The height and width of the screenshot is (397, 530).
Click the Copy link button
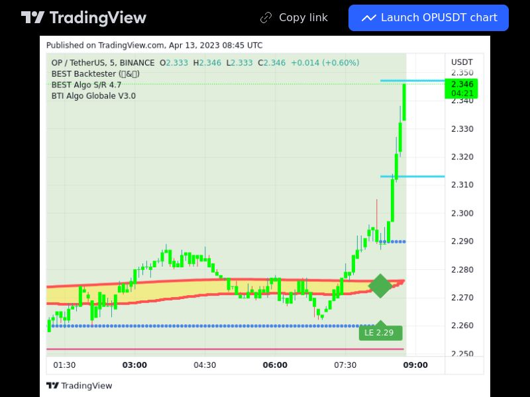click(x=293, y=18)
